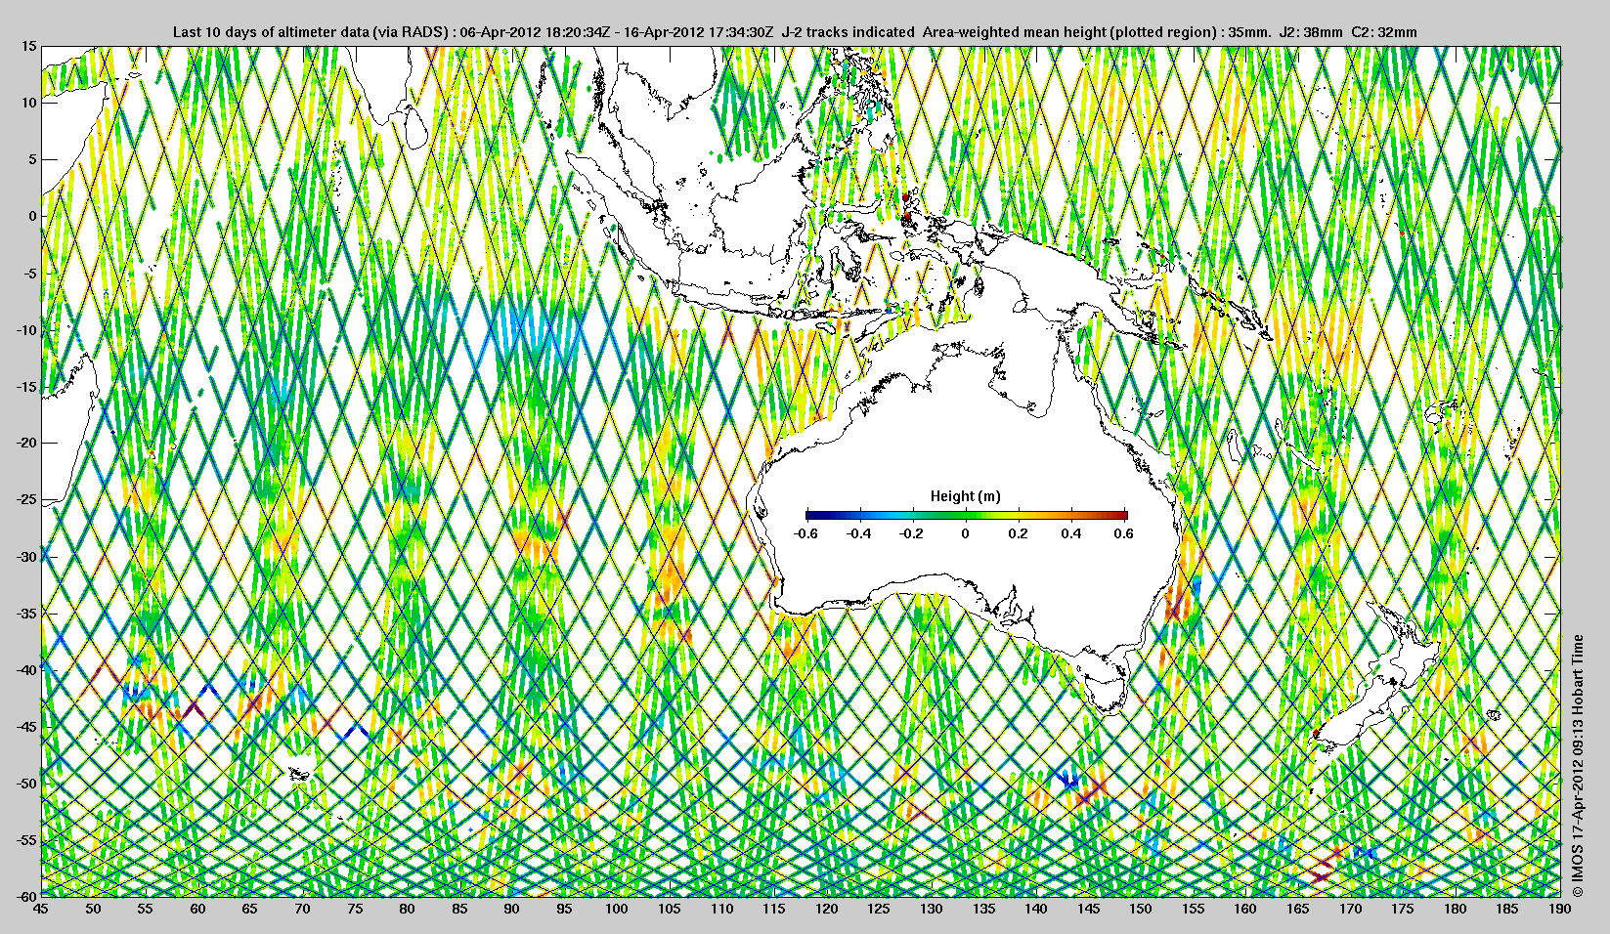
Task: Click longitude label 105 on the bottom axis
Action: [x=669, y=909]
